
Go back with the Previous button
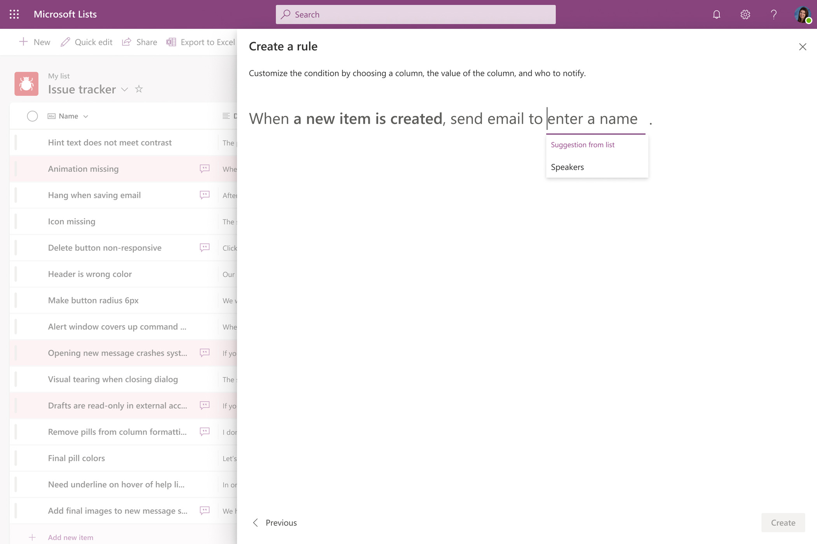coord(275,522)
